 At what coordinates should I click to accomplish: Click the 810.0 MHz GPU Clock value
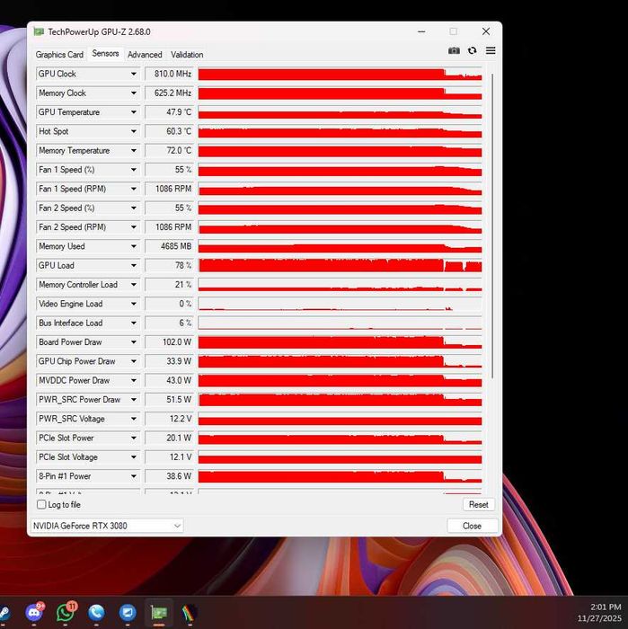pyautogui.click(x=169, y=74)
